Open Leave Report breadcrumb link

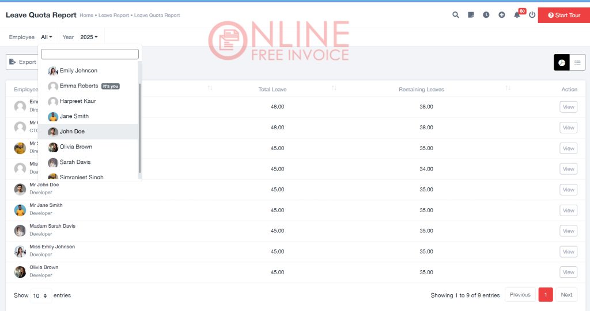pos(114,16)
